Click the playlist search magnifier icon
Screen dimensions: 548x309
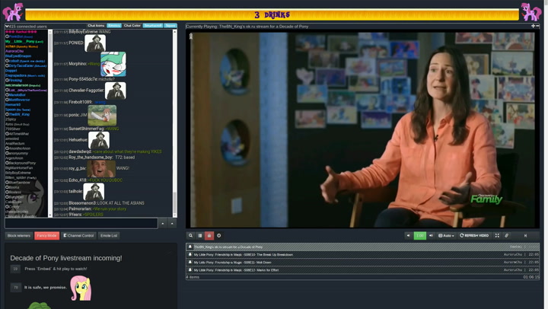(191, 236)
